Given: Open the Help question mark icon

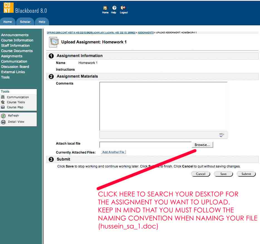Looking at the screenshot, I should pyautogui.click(x=114, y=8).
